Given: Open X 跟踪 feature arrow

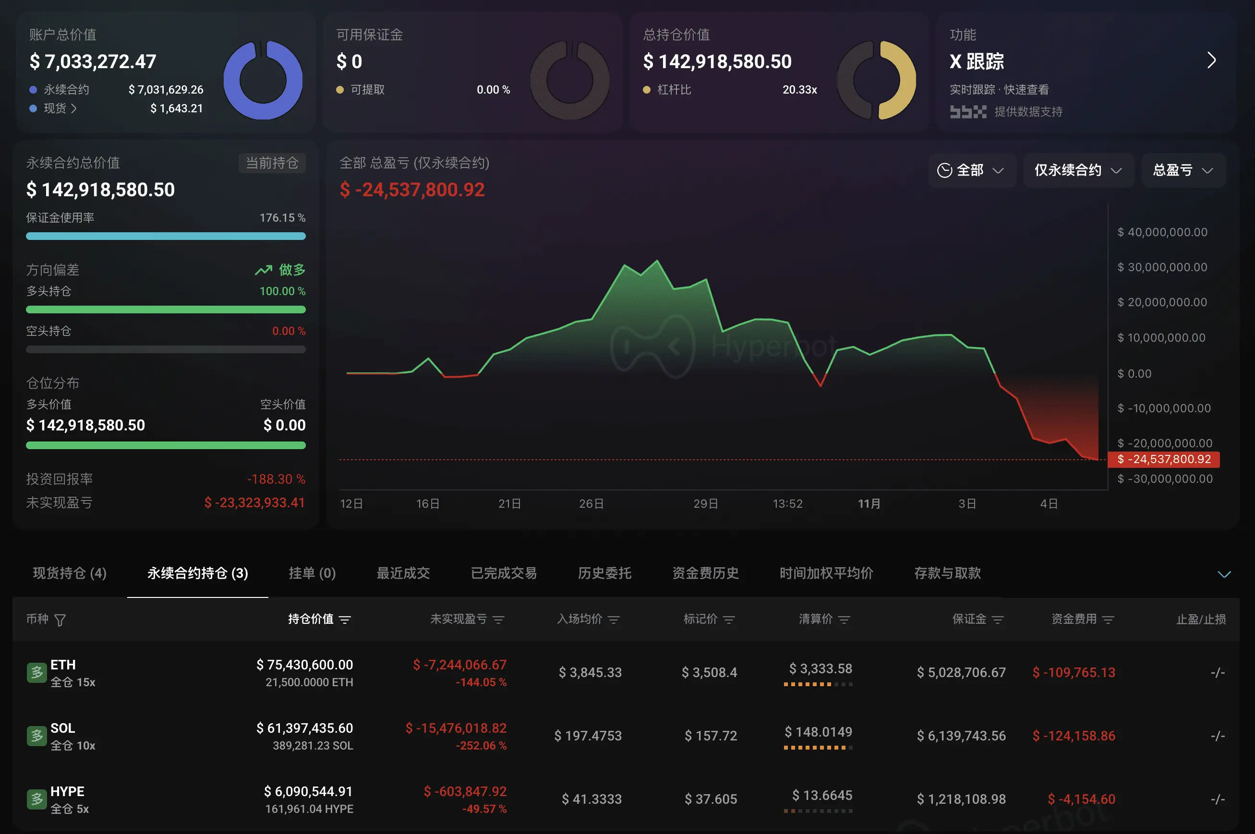Looking at the screenshot, I should pos(1211,60).
